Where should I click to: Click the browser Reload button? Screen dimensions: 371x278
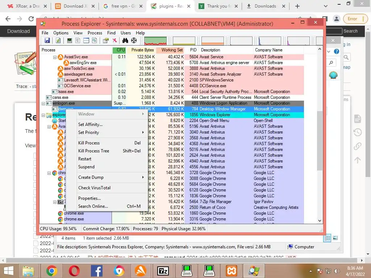pos(31,19)
